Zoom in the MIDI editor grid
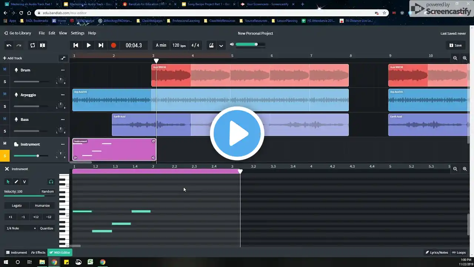The image size is (474, 267). pos(465,169)
